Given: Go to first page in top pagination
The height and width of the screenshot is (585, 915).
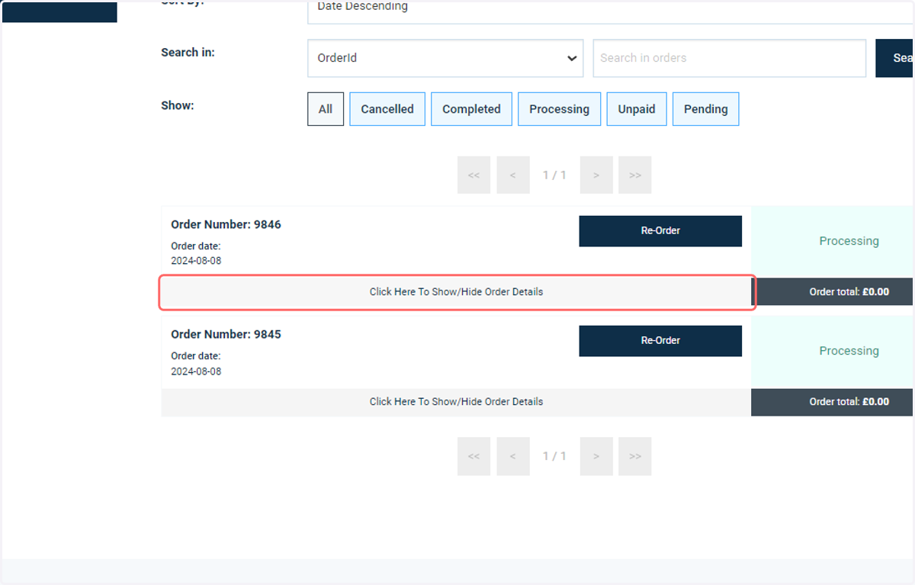Looking at the screenshot, I should 474,175.
